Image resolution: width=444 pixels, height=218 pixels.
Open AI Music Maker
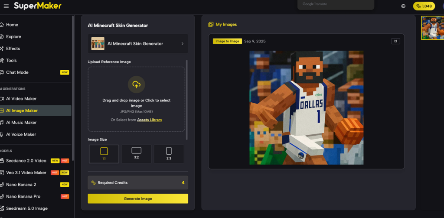point(21,123)
